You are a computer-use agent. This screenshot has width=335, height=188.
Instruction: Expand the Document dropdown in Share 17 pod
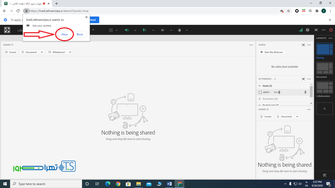tap(42, 52)
